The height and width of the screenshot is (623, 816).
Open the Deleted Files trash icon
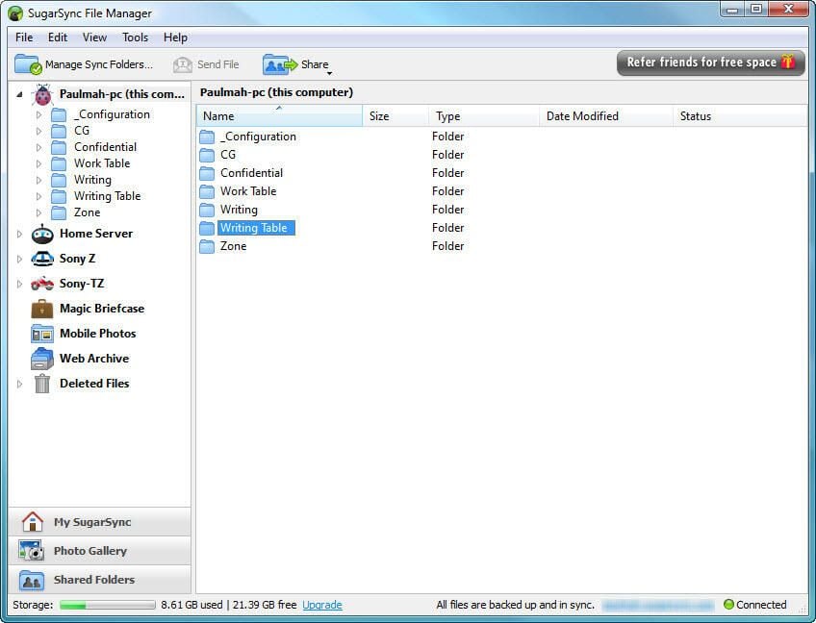(42, 384)
